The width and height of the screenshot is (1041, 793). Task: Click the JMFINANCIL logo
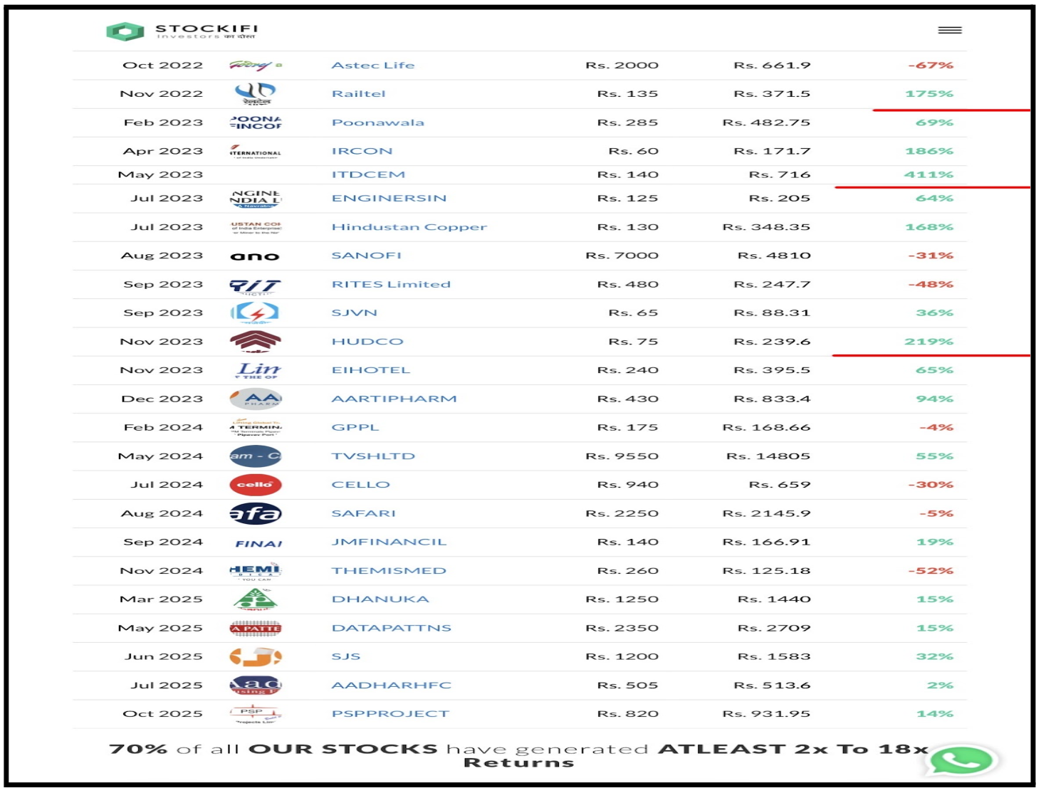pos(258,543)
